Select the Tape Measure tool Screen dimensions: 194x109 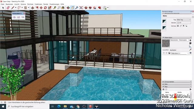(x=55, y=8)
